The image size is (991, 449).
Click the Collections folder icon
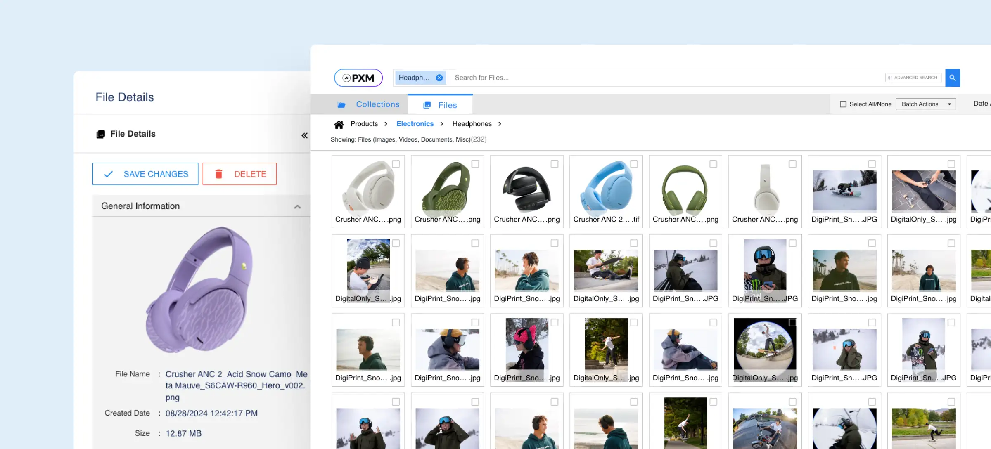coord(341,105)
